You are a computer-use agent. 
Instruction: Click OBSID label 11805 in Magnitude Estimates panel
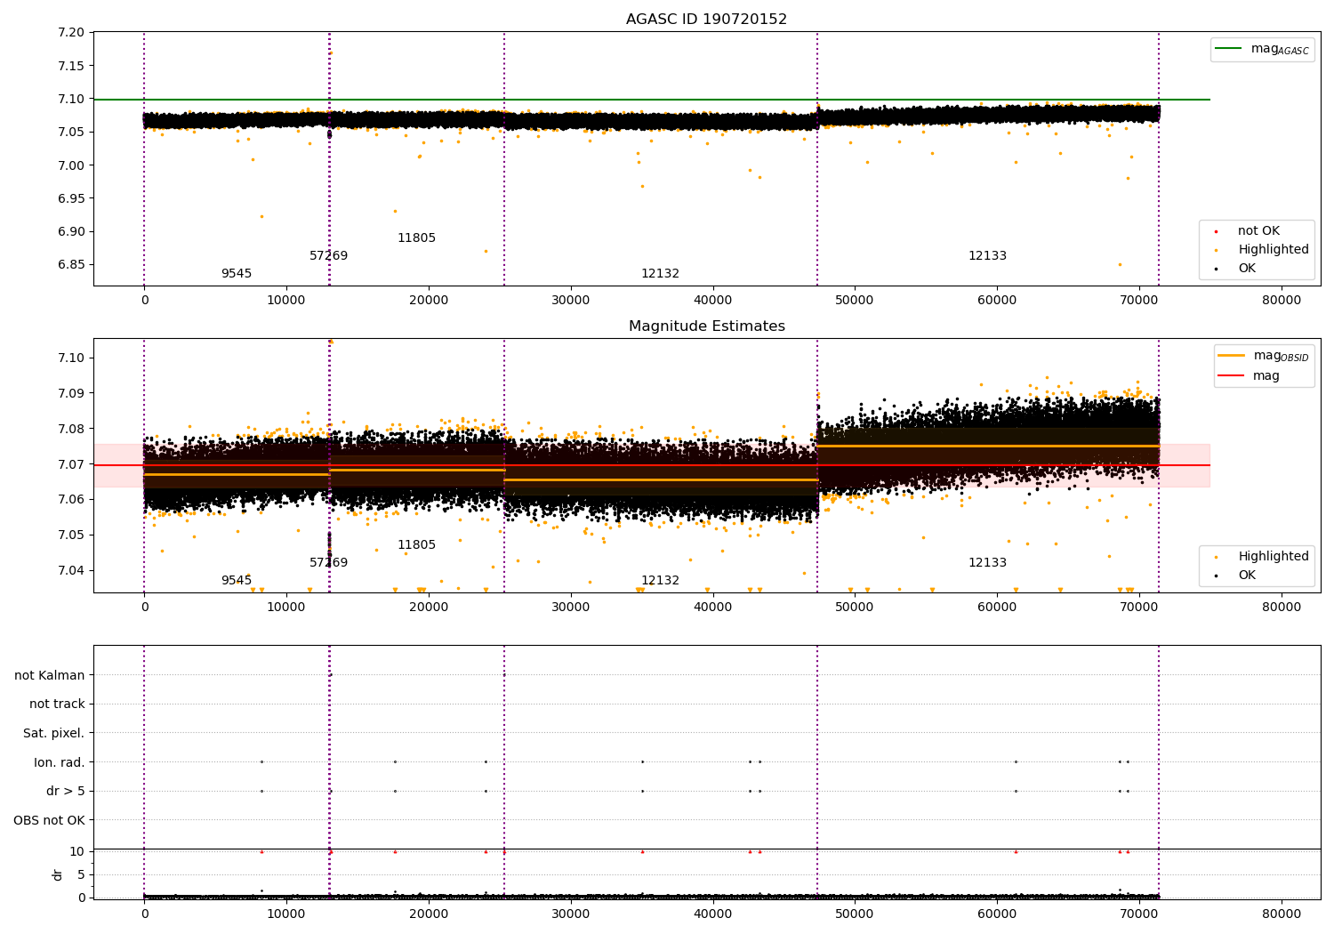[416, 545]
